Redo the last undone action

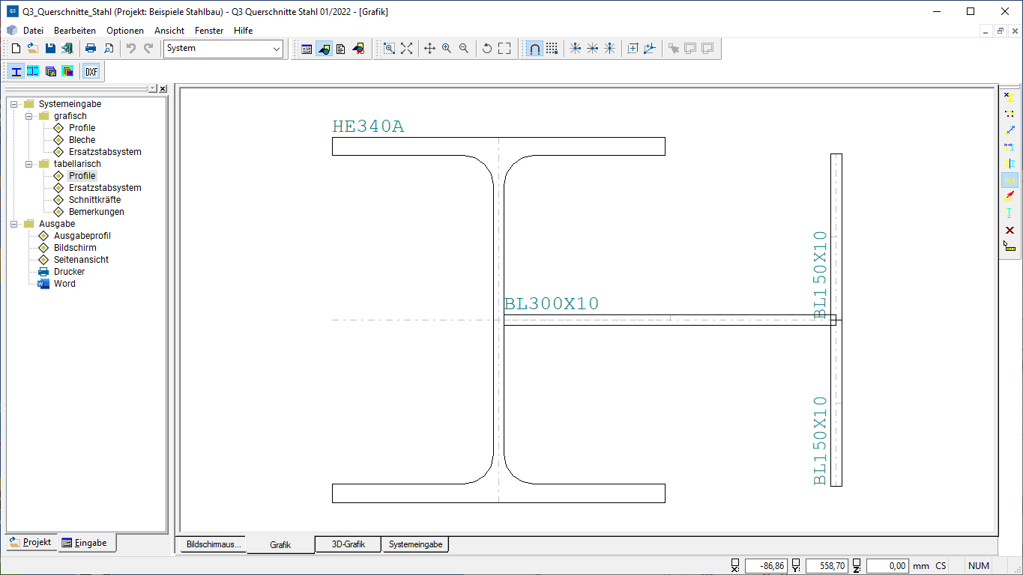point(148,48)
